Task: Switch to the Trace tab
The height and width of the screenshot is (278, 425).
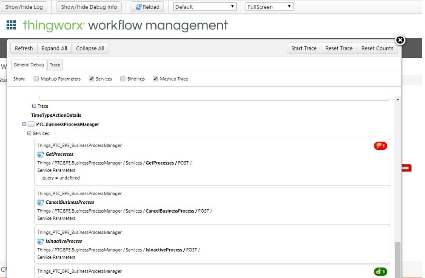Action: [55, 65]
